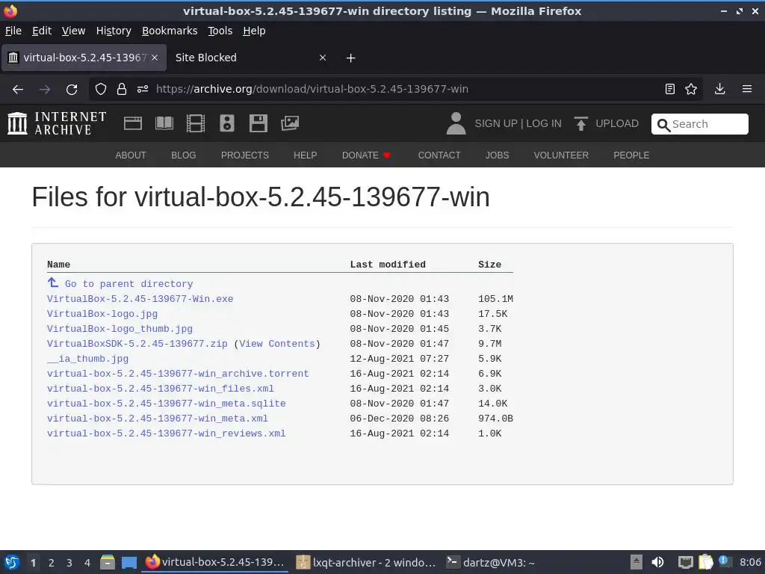Image resolution: width=765 pixels, height=574 pixels.
Task: Open the File menu
Action: coord(13,31)
